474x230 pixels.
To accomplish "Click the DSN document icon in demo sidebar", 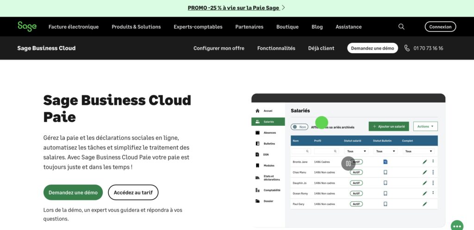I will [x=257, y=155].
